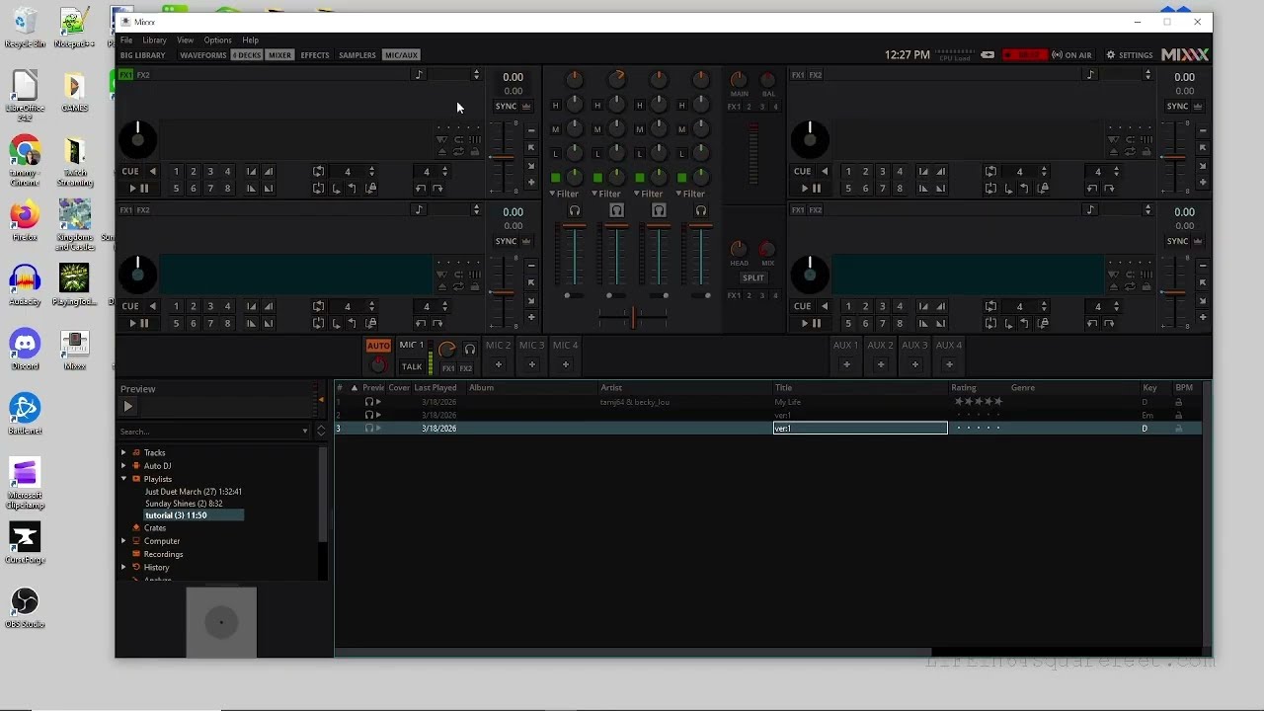Open the File menu
The height and width of the screenshot is (711, 1264).
tap(126, 40)
